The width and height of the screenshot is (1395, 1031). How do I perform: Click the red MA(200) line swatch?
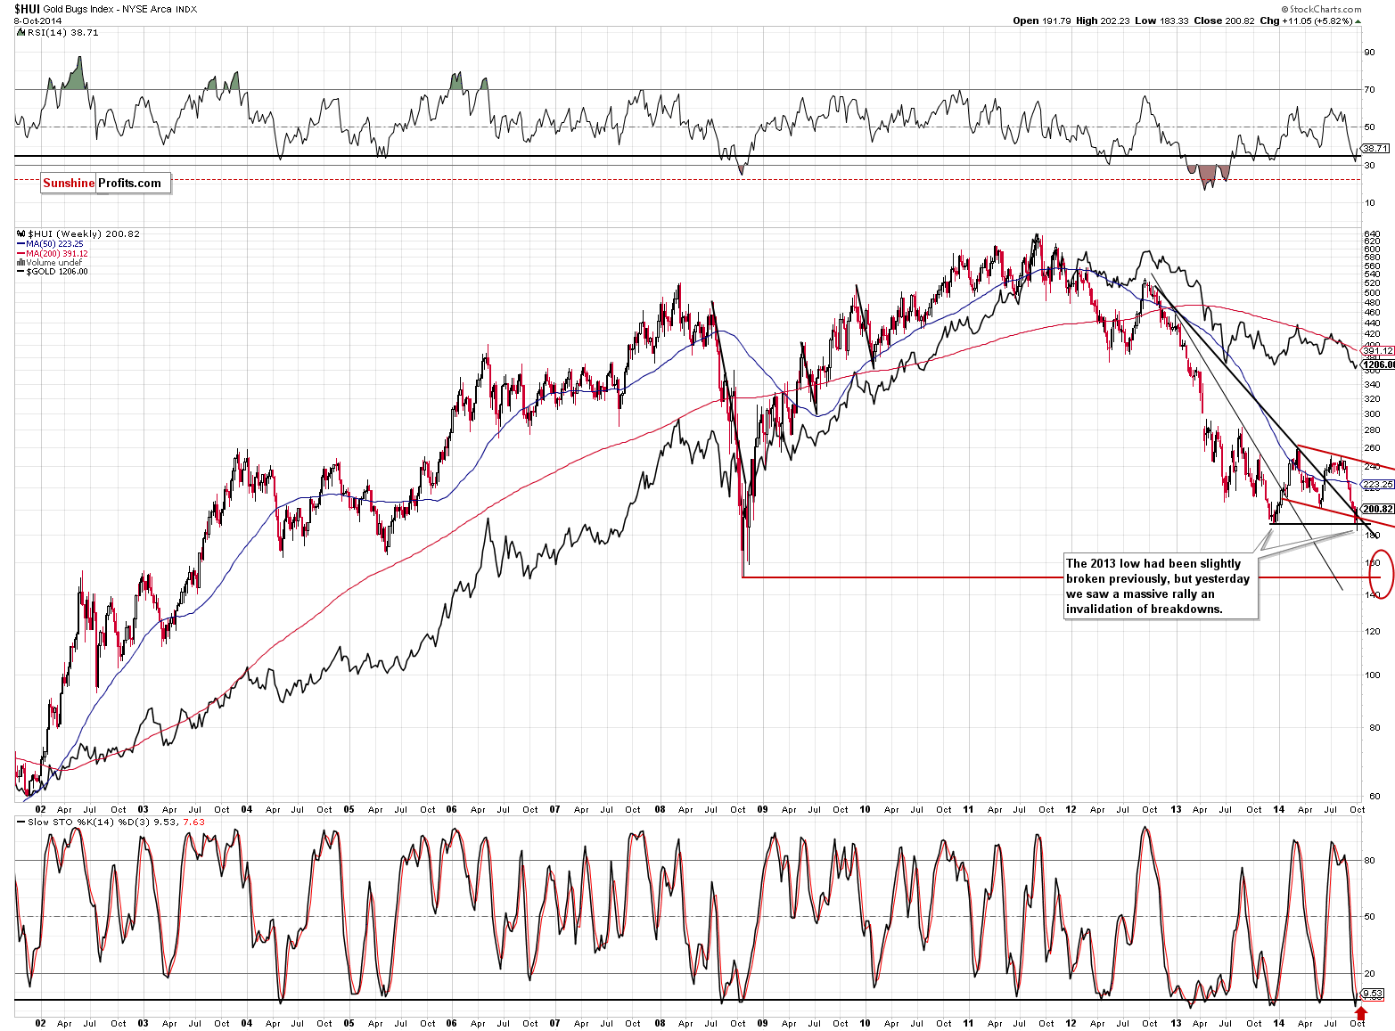pyautogui.click(x=21, y=253)
